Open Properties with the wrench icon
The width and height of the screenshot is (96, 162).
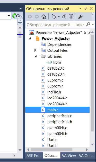tap(80, 17)
